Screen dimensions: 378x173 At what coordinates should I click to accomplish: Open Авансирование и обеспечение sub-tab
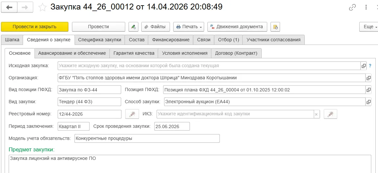point(72,53)
